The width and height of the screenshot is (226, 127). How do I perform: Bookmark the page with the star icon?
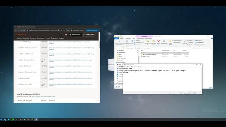click(x=64, y=30)
